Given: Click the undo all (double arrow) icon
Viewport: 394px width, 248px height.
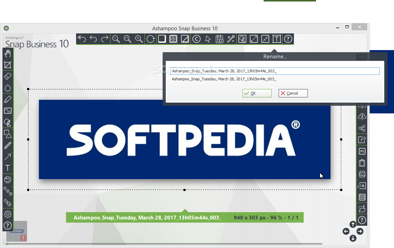Looking at the screenshot, I should click(82, 39).
